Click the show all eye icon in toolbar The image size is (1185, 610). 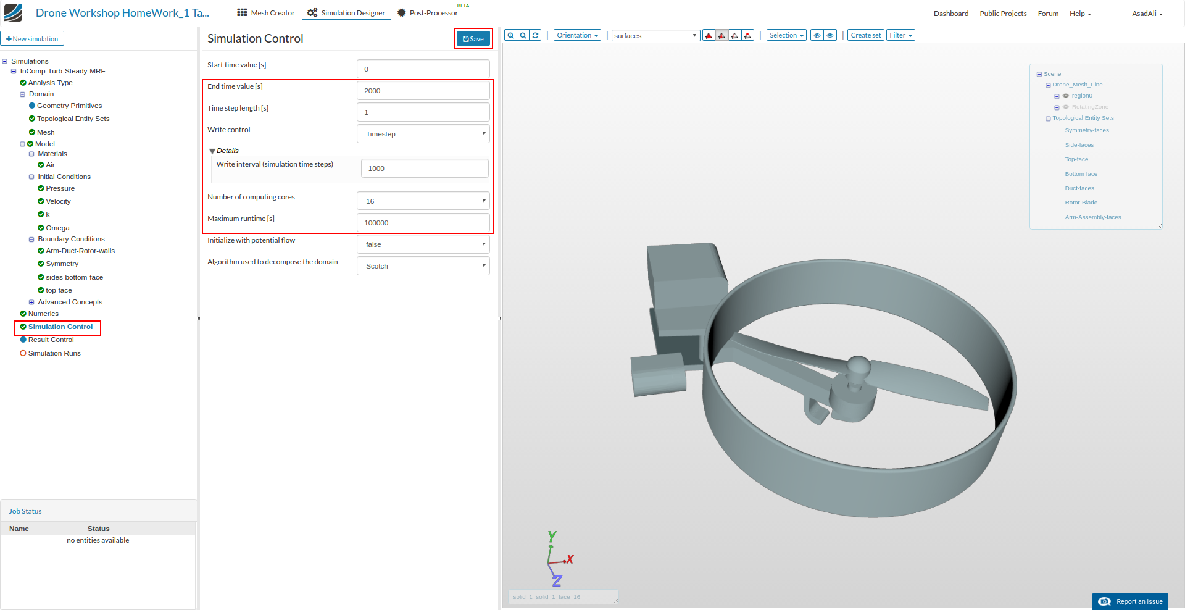(830, 35)
